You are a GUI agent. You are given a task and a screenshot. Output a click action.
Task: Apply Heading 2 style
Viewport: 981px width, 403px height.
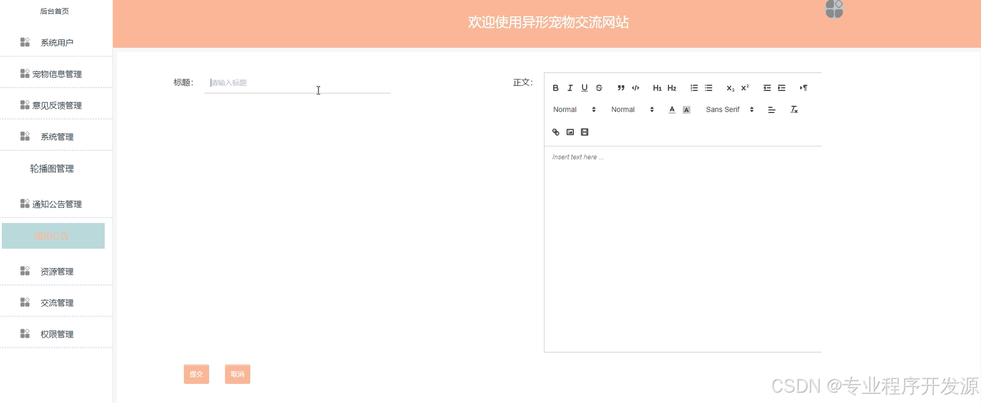(x=672, y=88)
